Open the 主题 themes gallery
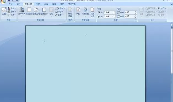The image size is (173, 102). pos(4,12)
